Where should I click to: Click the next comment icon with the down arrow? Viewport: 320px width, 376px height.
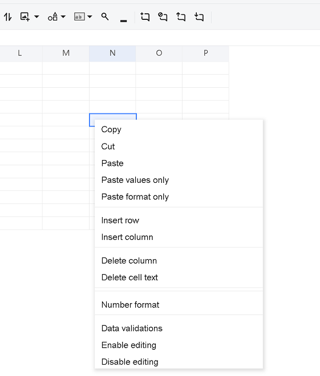199,17
